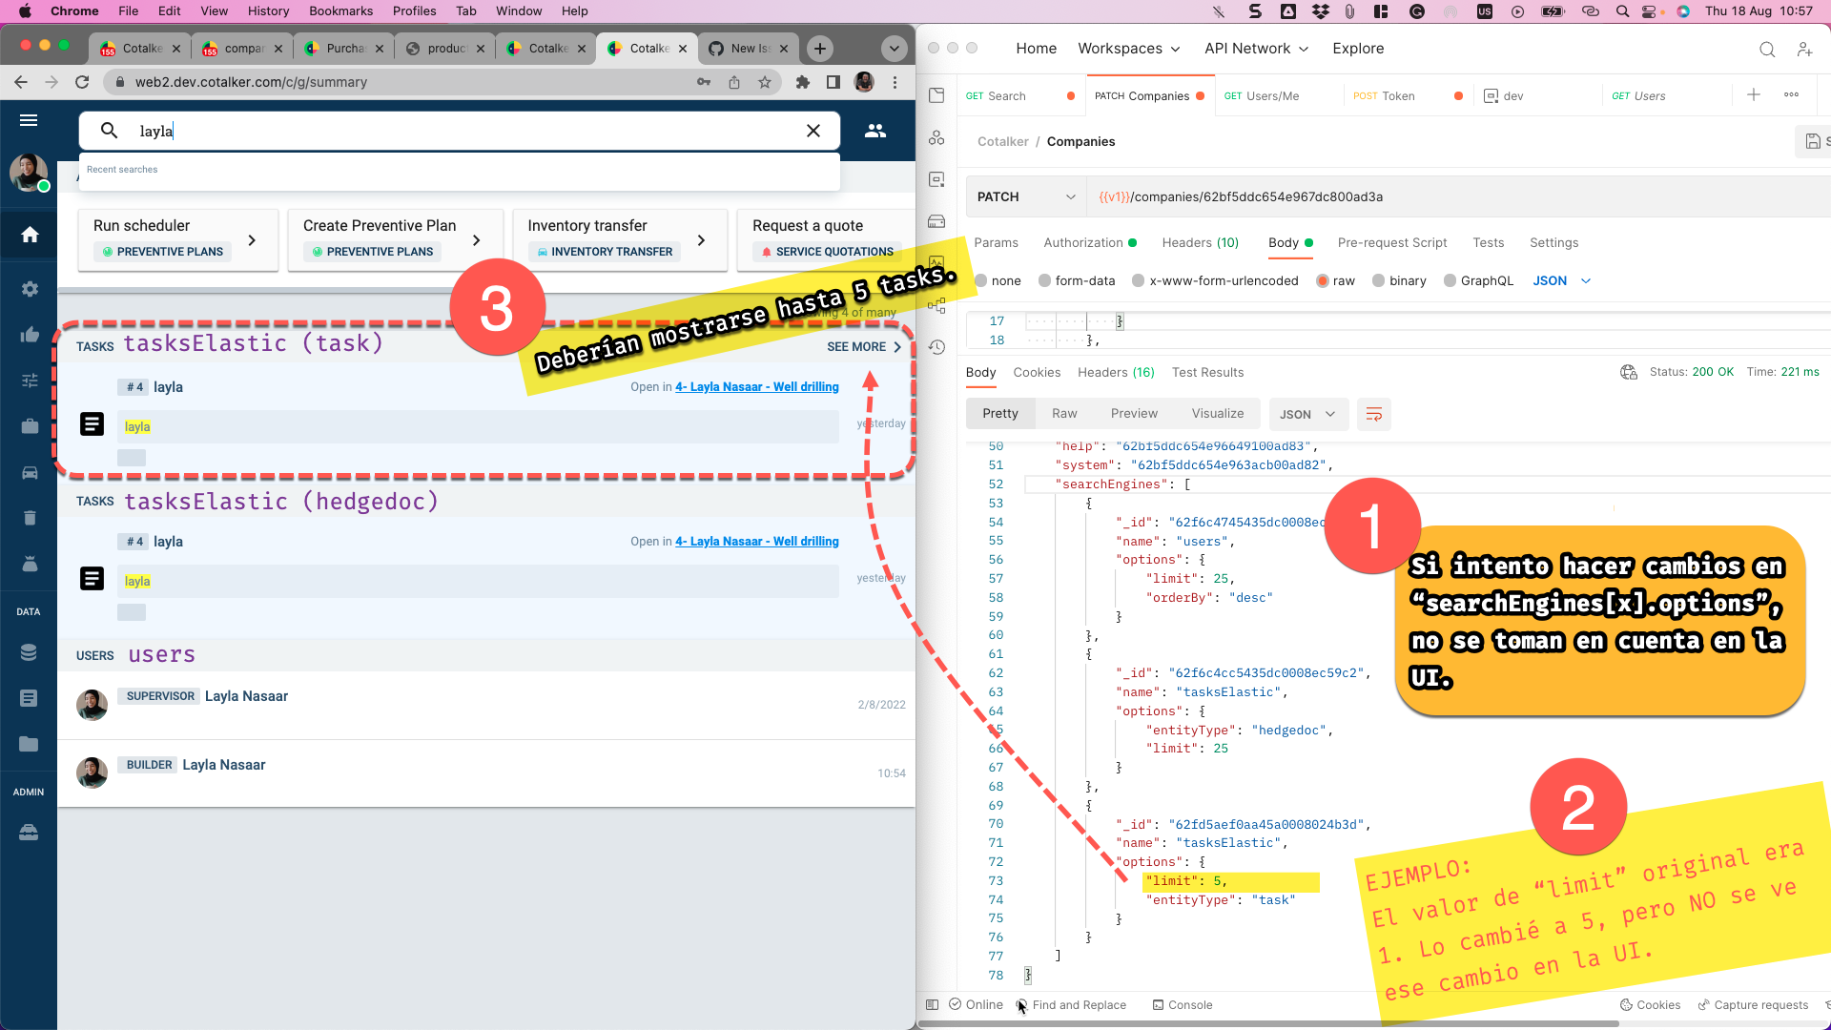Click the people icon beside the search bar

875,131
